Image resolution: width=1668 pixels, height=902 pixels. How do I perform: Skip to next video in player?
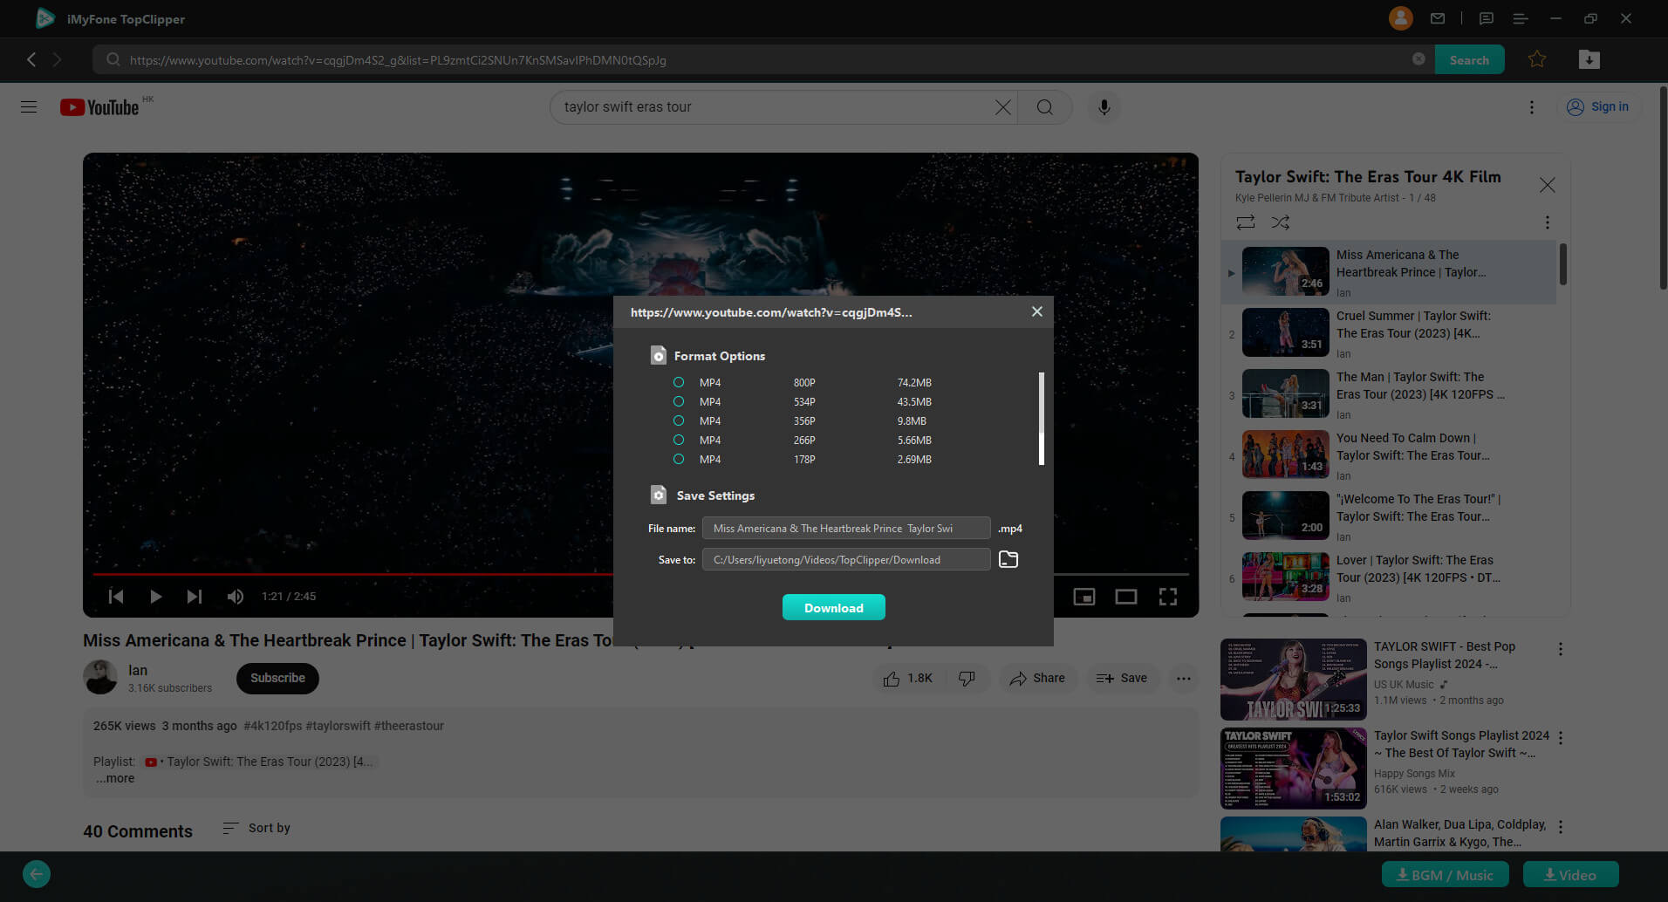click(195, 597)
